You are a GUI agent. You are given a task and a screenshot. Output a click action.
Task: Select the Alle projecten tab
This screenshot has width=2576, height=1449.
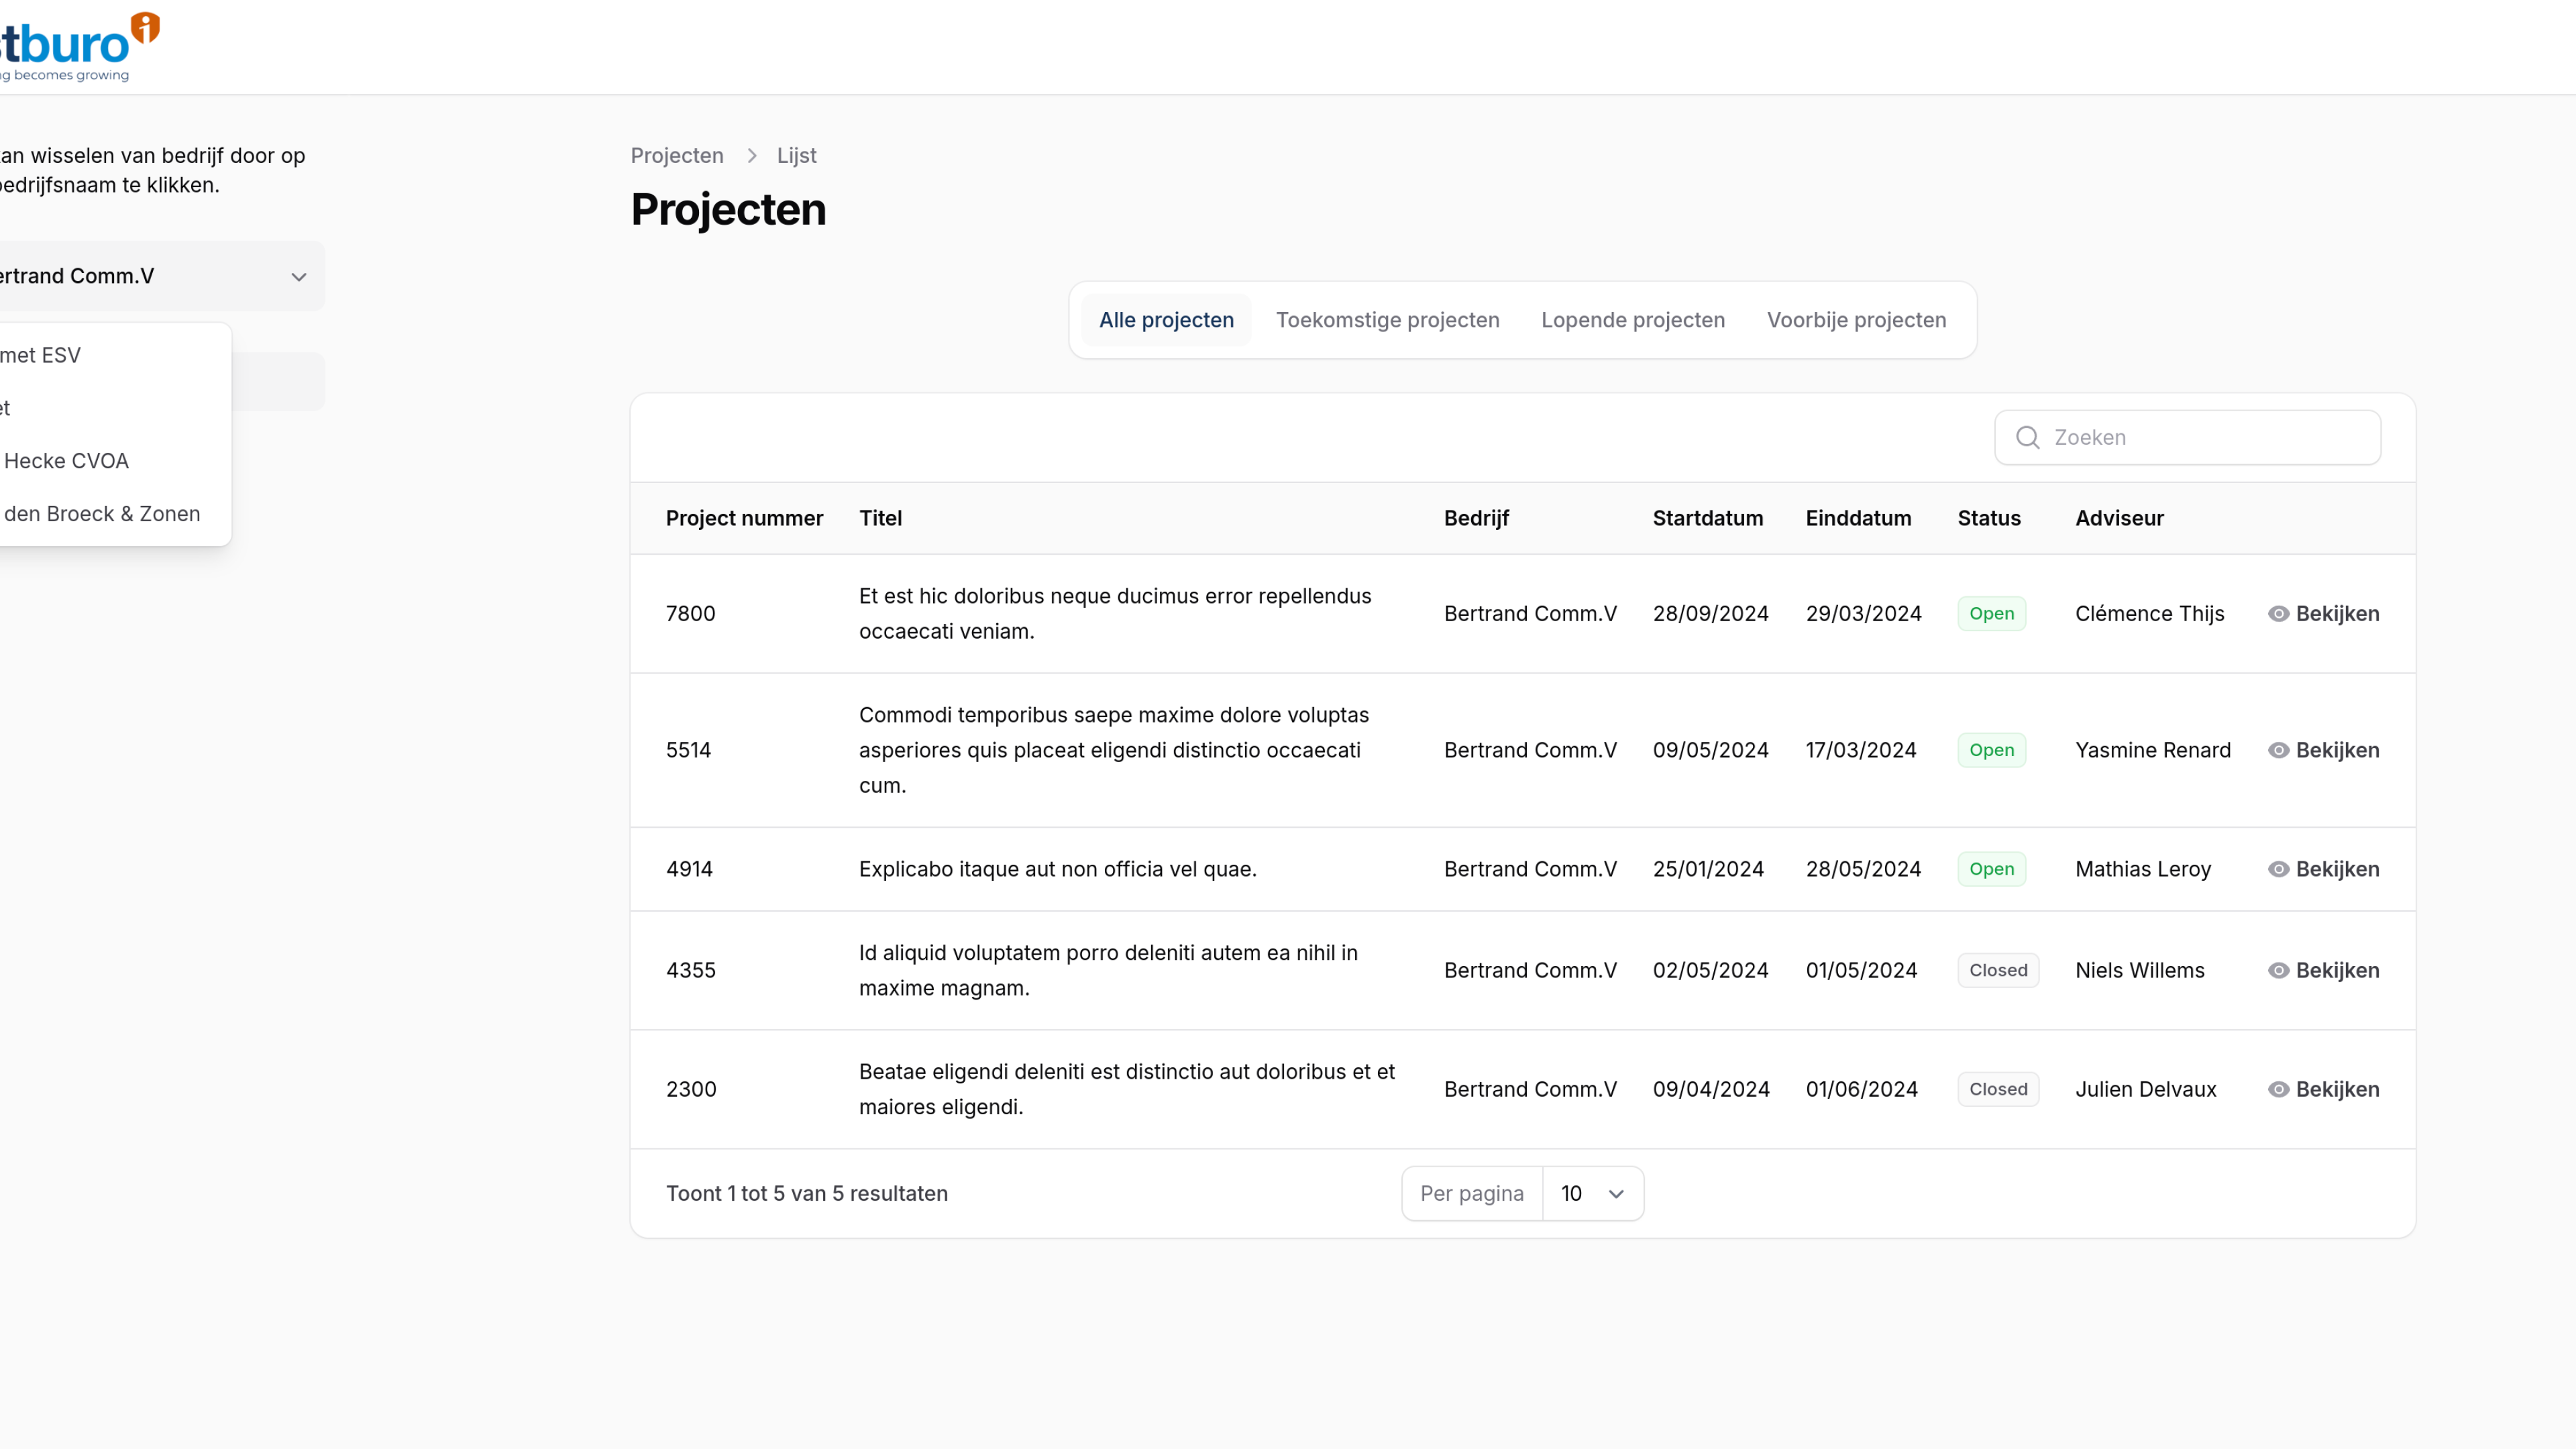[x=1166, y=320]
